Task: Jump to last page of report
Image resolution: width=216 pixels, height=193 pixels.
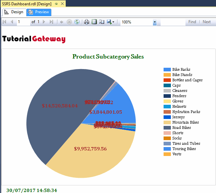Action: [51, 22]
